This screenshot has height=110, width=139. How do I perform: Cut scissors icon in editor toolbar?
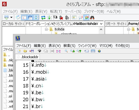point(52,51)
